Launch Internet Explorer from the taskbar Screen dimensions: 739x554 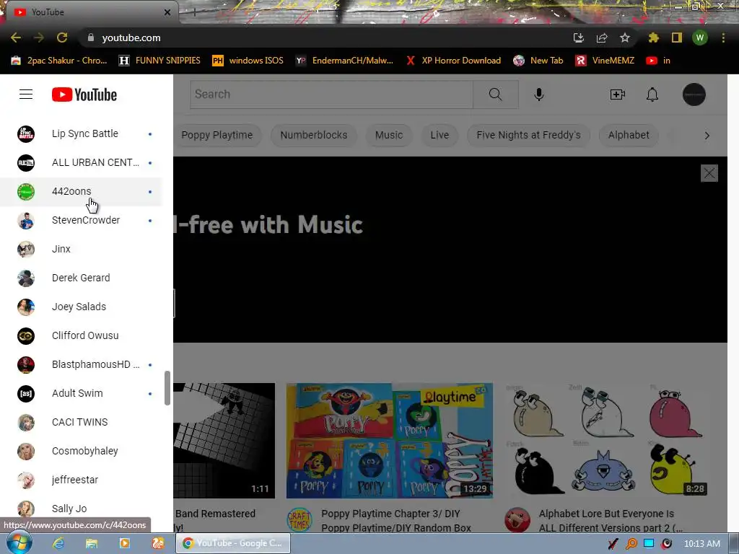[x=58, y=543]
